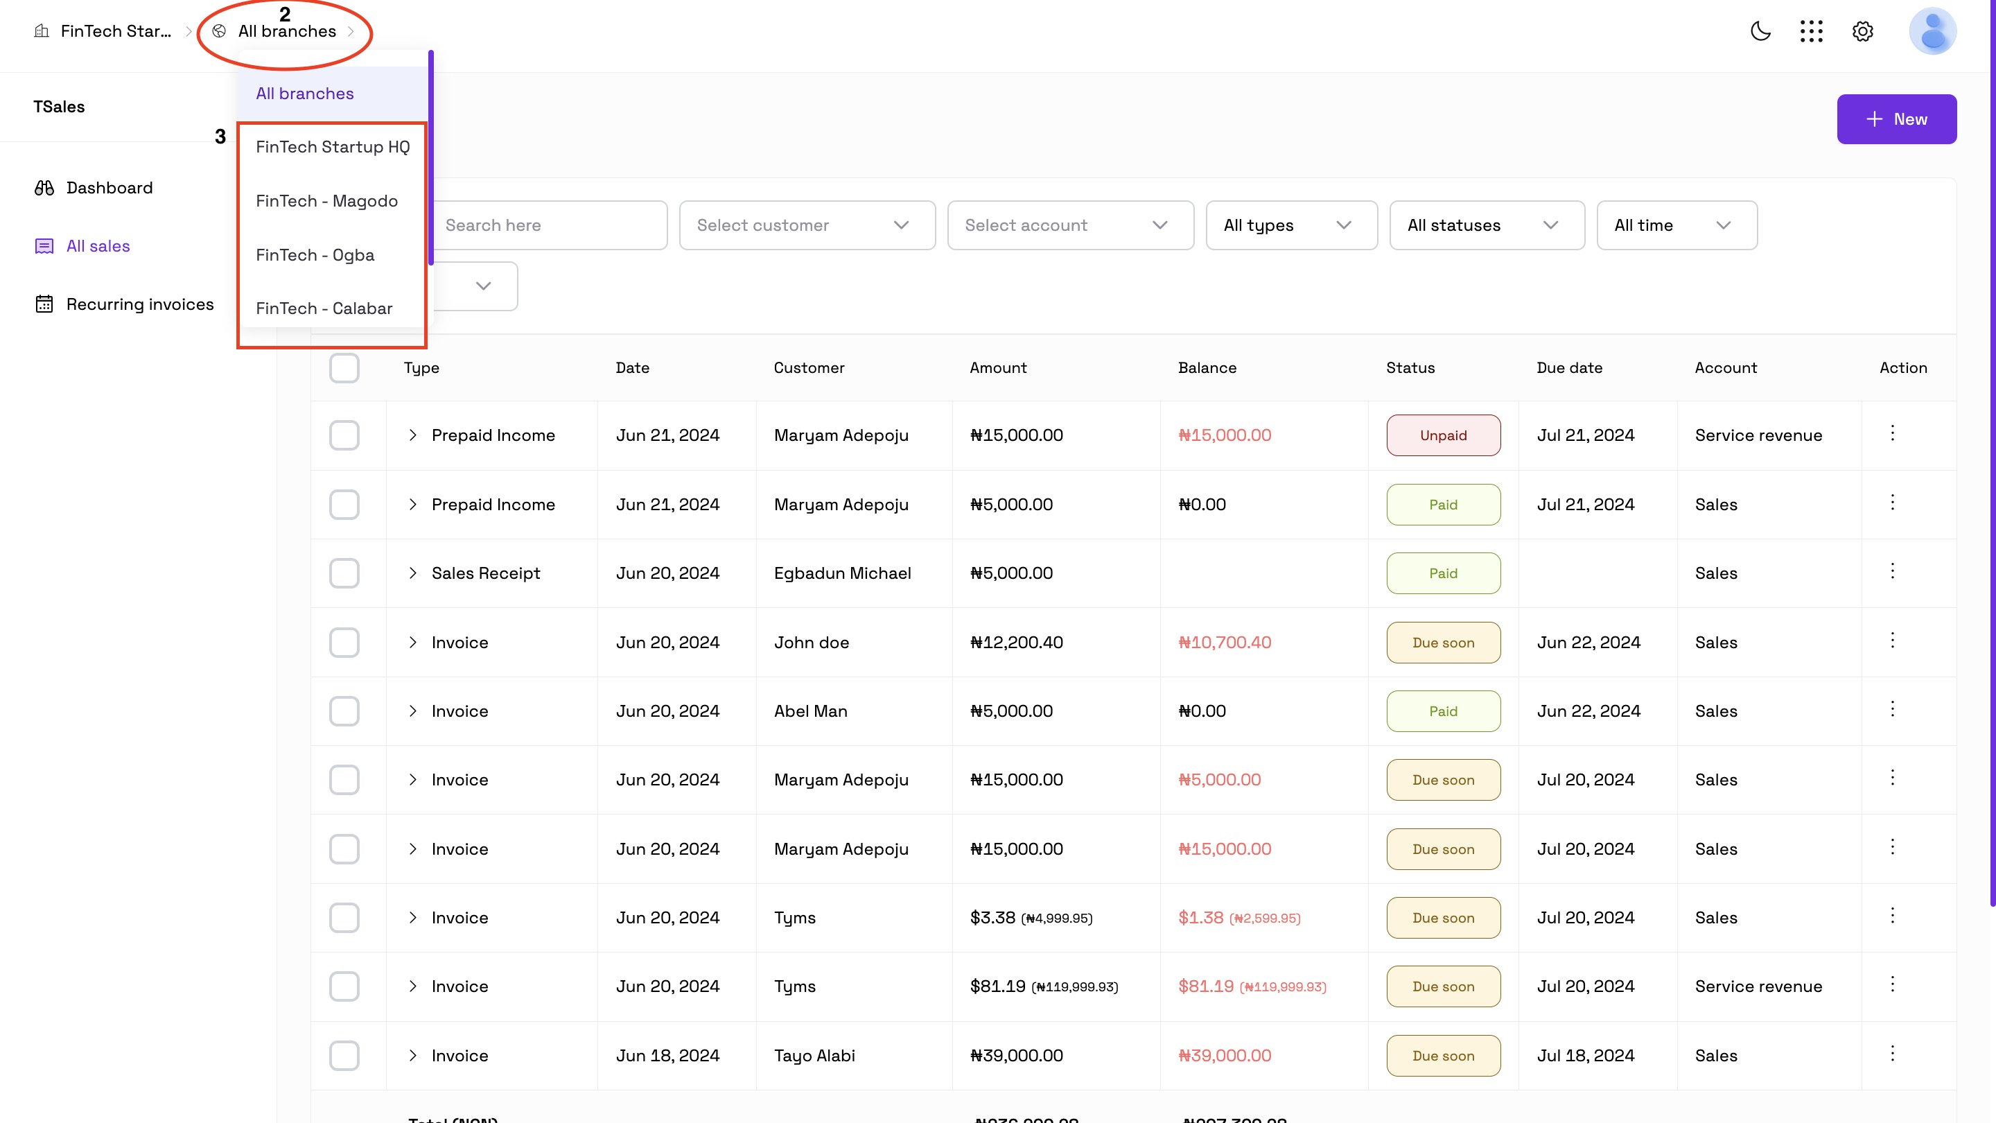Check the Sales Receipt row checkbox

coord(344,573)
